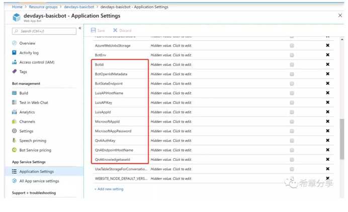Edit hidden value of LuisAppId
The height and width of the screenshot is (212, 348).
tap(171, 112)
